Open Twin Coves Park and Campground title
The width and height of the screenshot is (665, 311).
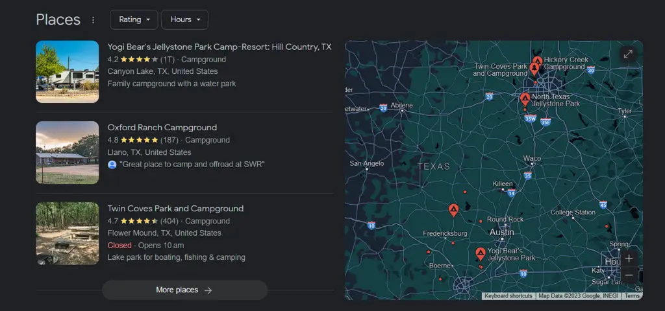point(175,209)
